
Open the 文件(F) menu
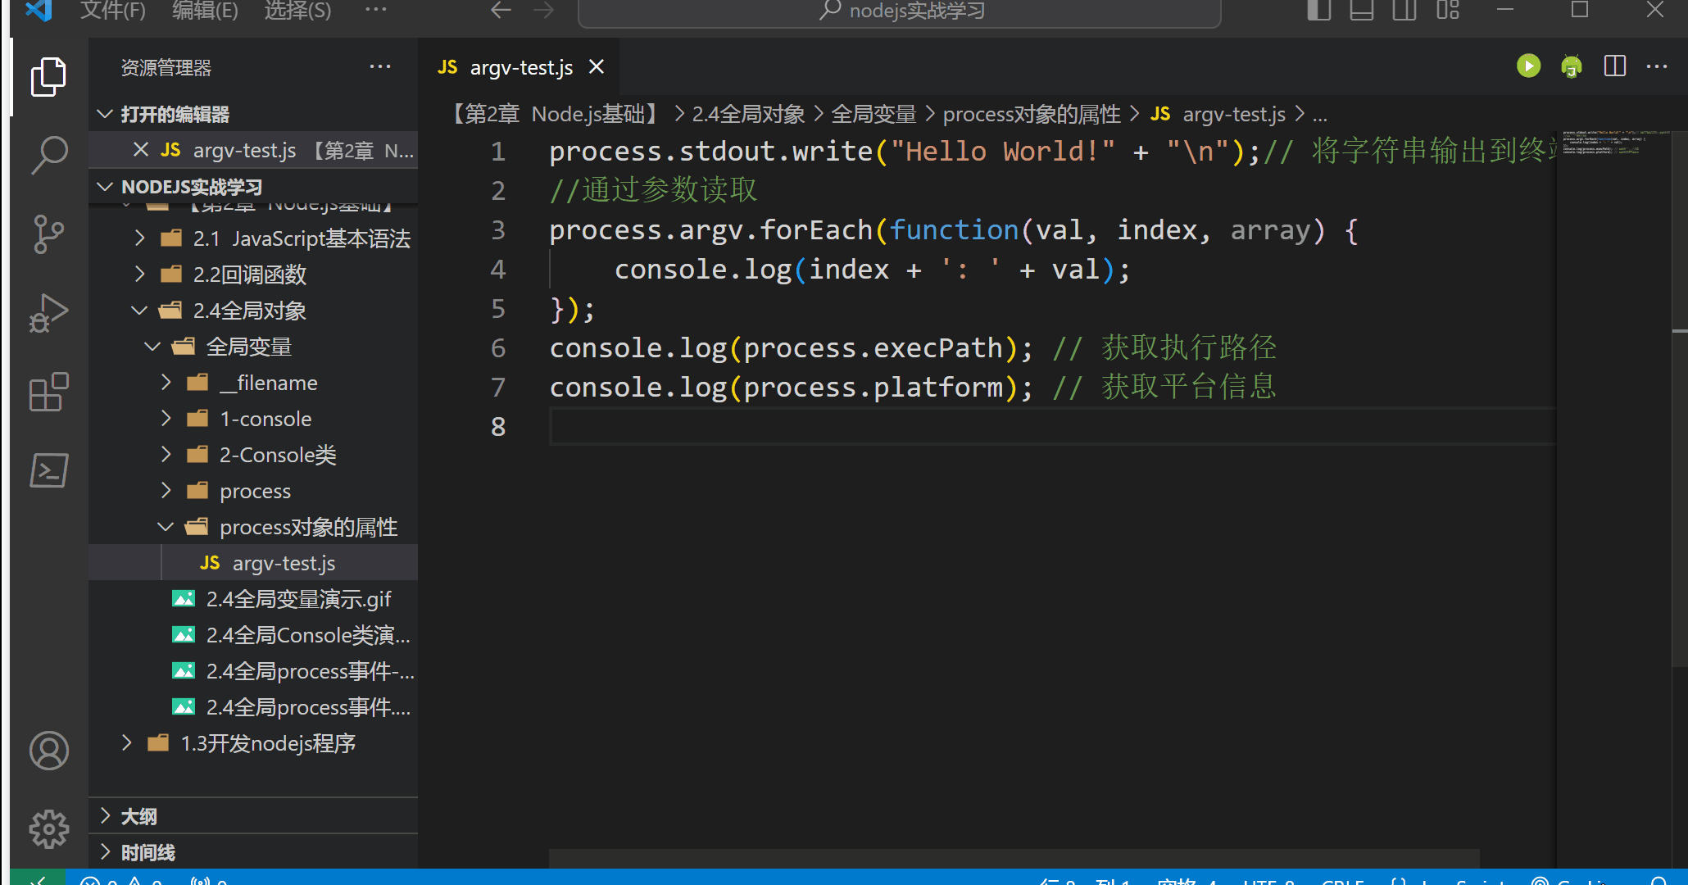point(113,11)
